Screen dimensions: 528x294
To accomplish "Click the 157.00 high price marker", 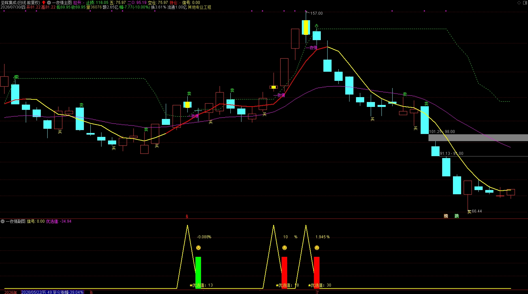I will (x=316, y=13).
